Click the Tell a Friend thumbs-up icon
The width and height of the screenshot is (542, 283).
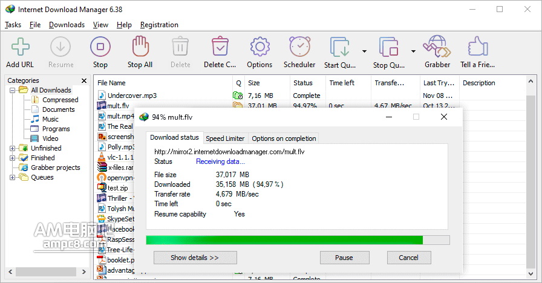tap(477, 47)
